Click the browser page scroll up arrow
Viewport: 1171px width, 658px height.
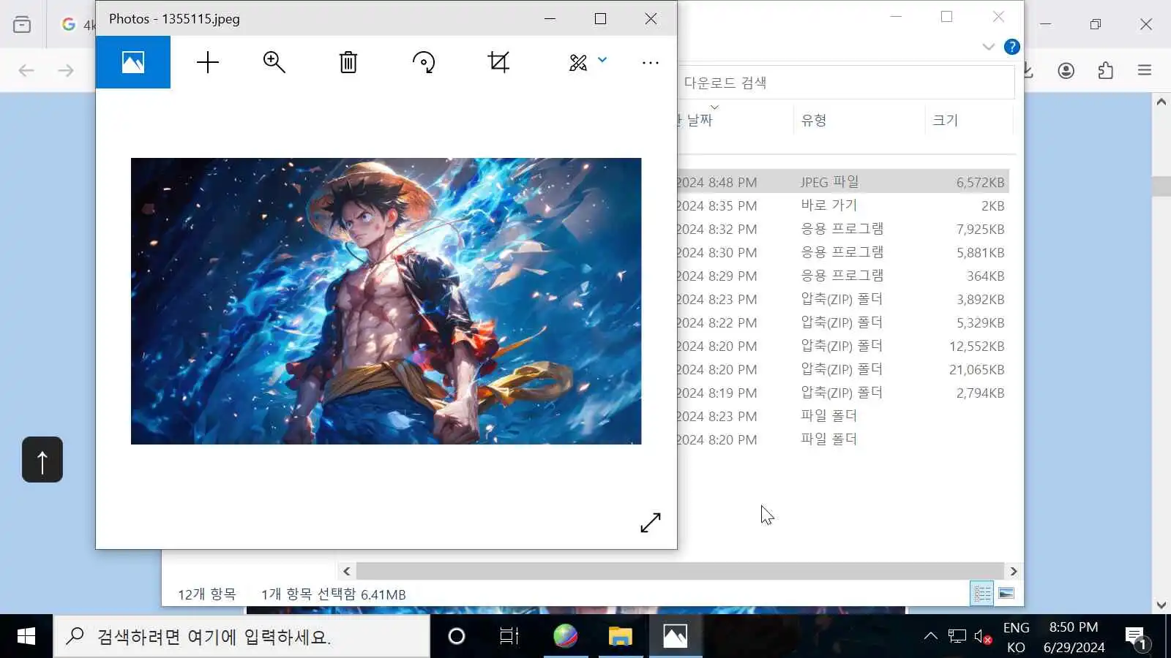(x=1161, y=102)
